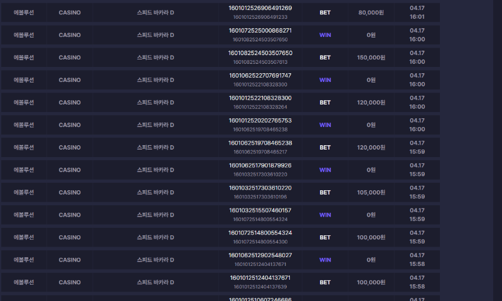Image resolution: width=502 pixels, height=301 pixels.
Task: Click the BET label in the 80,000원 row
Action: (x=325, y=13)
